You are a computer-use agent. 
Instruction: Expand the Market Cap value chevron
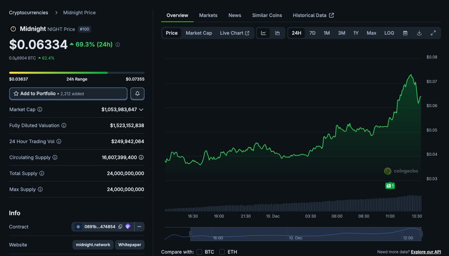click(x=141, y=110)
